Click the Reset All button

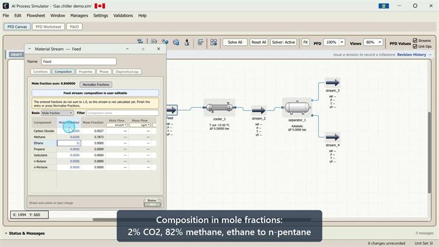click(259, 42)
